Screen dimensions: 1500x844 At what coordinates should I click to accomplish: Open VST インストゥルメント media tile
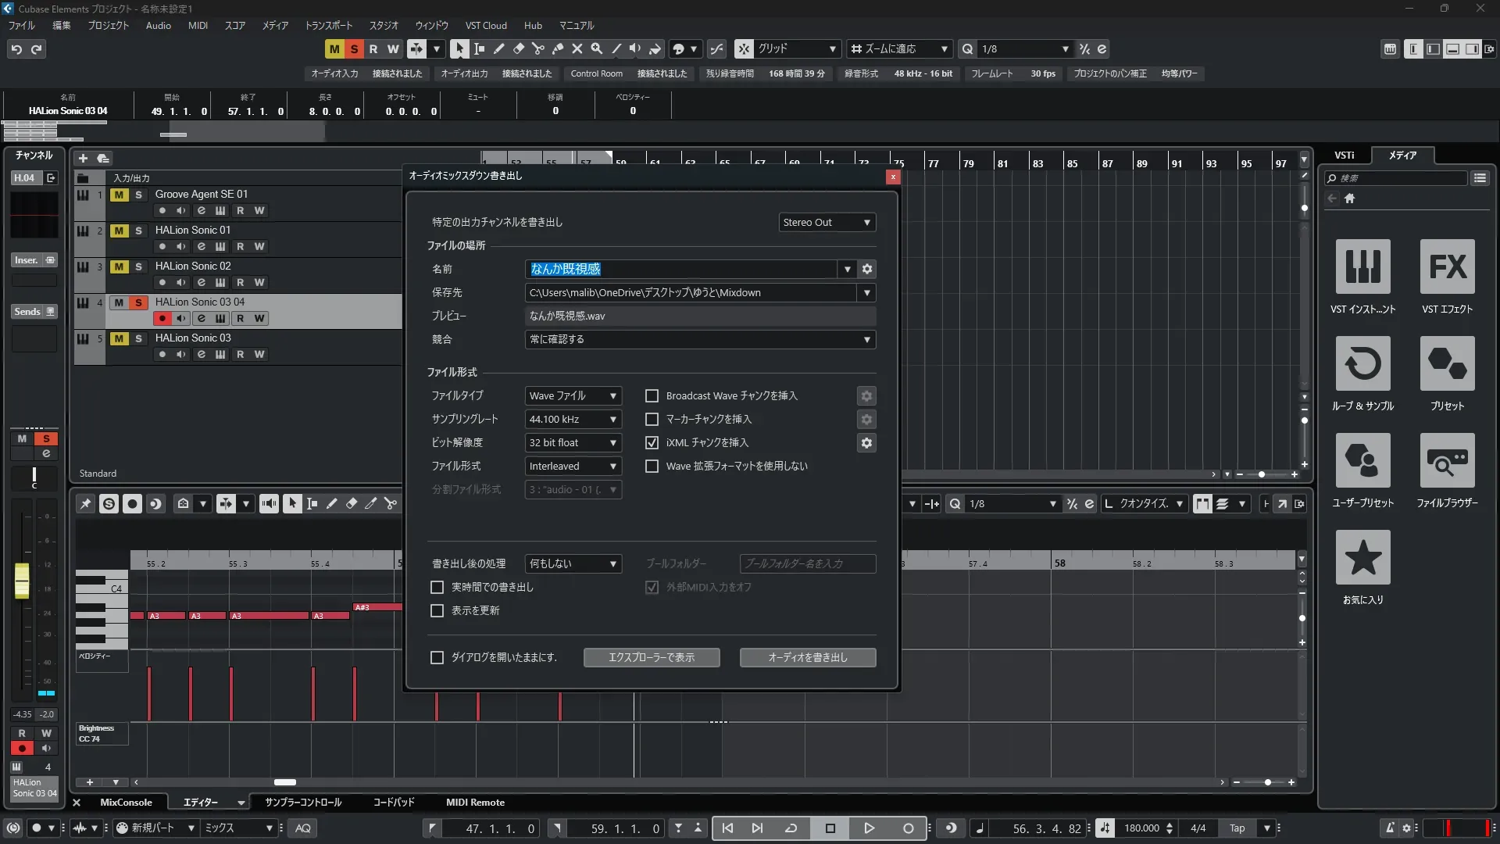click(1362, 267)
